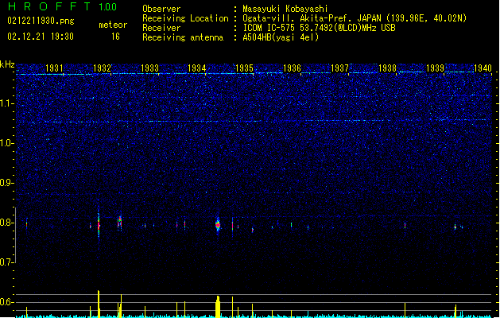The height and width of the screenshot is (318, 500).
Task: Click the meteor echo near 1939
Action: click(x=455, y=227)
